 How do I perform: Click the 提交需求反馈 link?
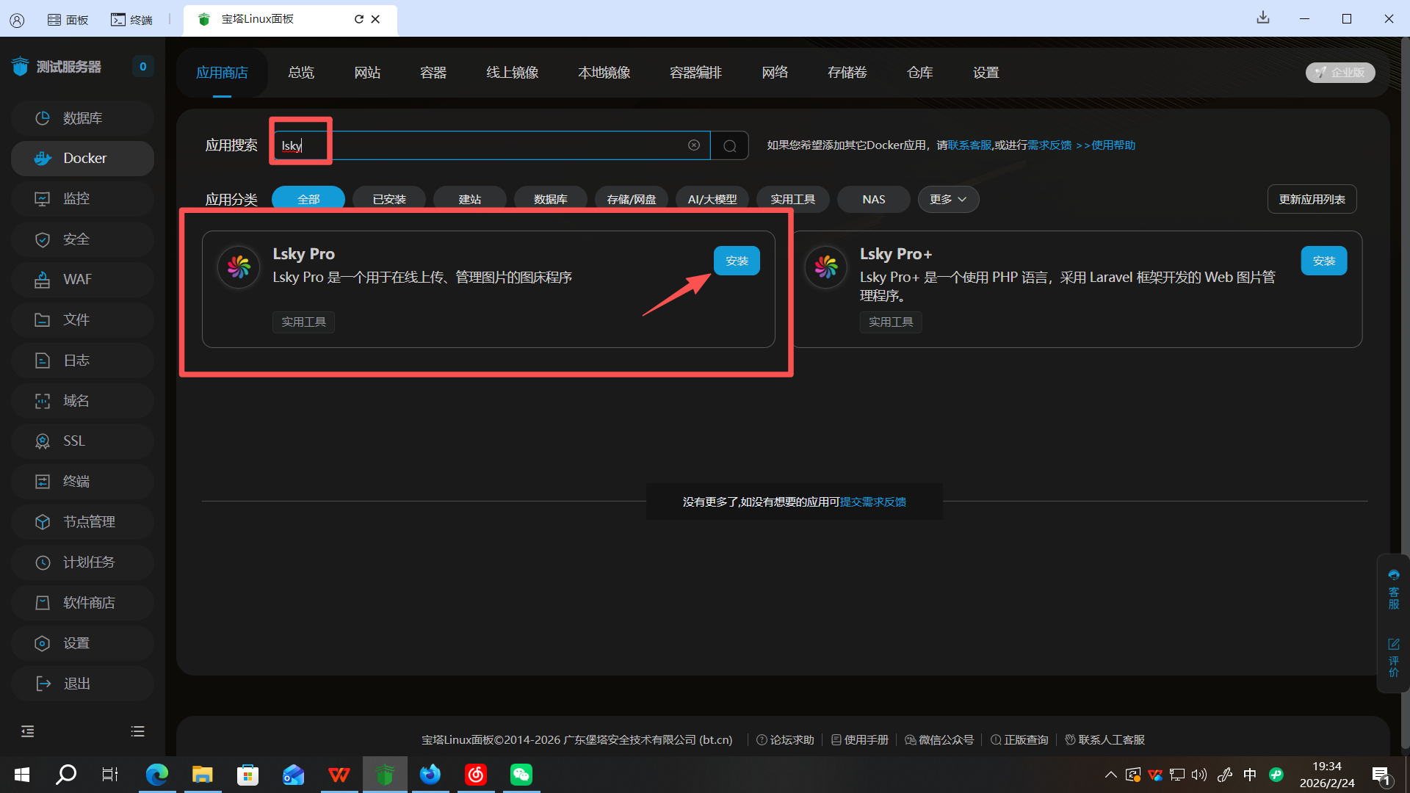[x=872, y=501]
